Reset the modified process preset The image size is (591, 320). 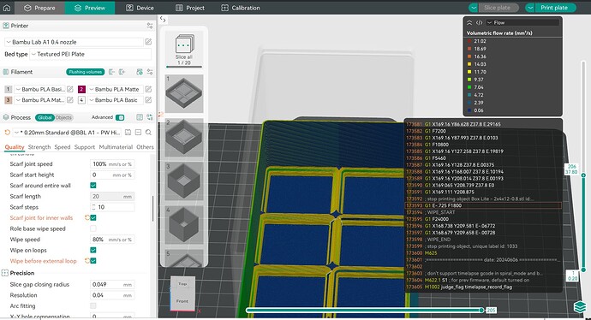coord(7,133)
